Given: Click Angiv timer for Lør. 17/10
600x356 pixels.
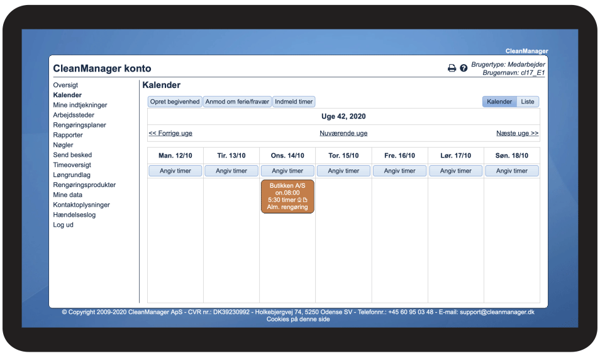Looking at the screenshot, I should click(456, 171).
